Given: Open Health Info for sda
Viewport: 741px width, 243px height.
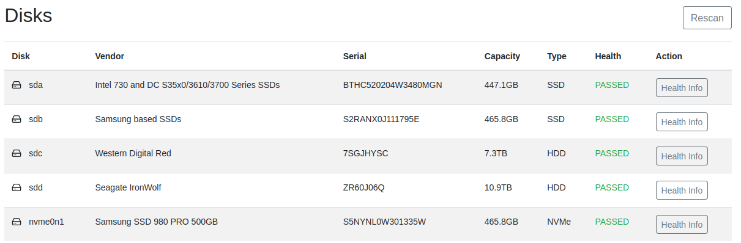Looking at the screenshot, I should pos(682,88).
